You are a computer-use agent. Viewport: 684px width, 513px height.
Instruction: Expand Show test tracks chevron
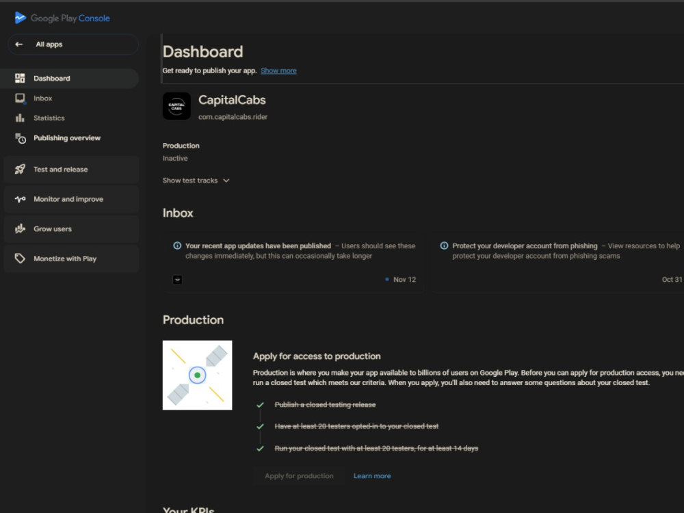click(x=226, y=181)
